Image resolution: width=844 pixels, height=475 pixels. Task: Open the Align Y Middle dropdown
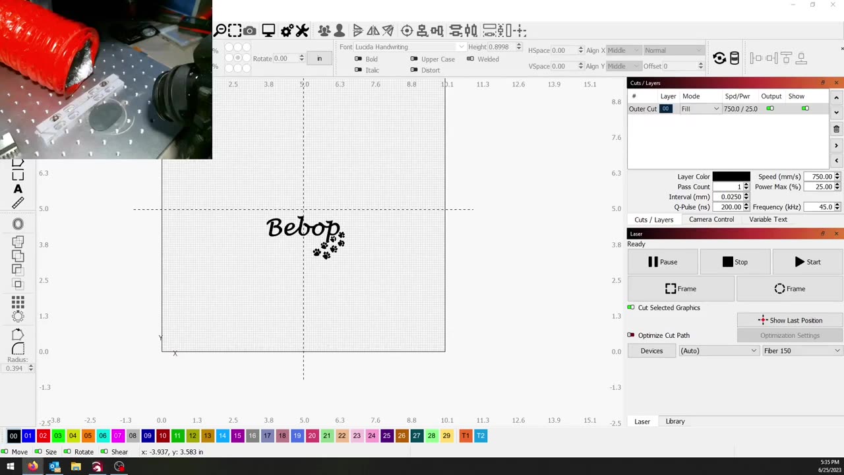623,66
